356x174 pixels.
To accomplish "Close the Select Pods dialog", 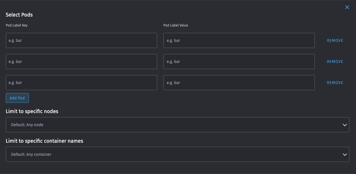I will click(347, 7).
